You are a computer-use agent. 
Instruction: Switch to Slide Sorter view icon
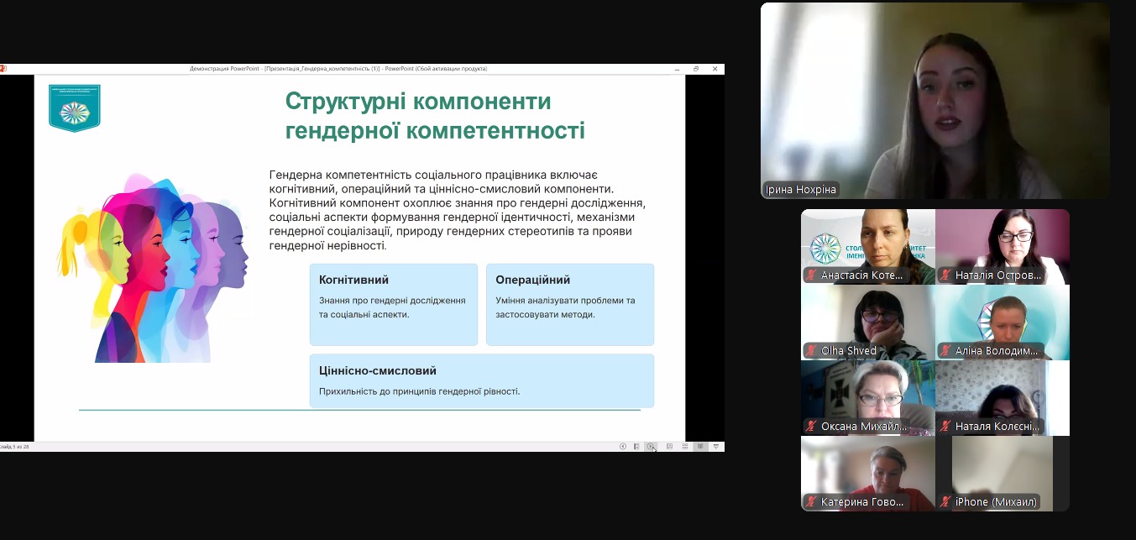(x=685, y=446)
